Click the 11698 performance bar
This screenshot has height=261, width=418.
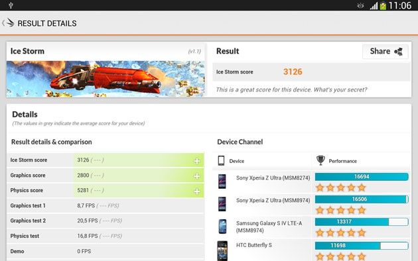362,246
